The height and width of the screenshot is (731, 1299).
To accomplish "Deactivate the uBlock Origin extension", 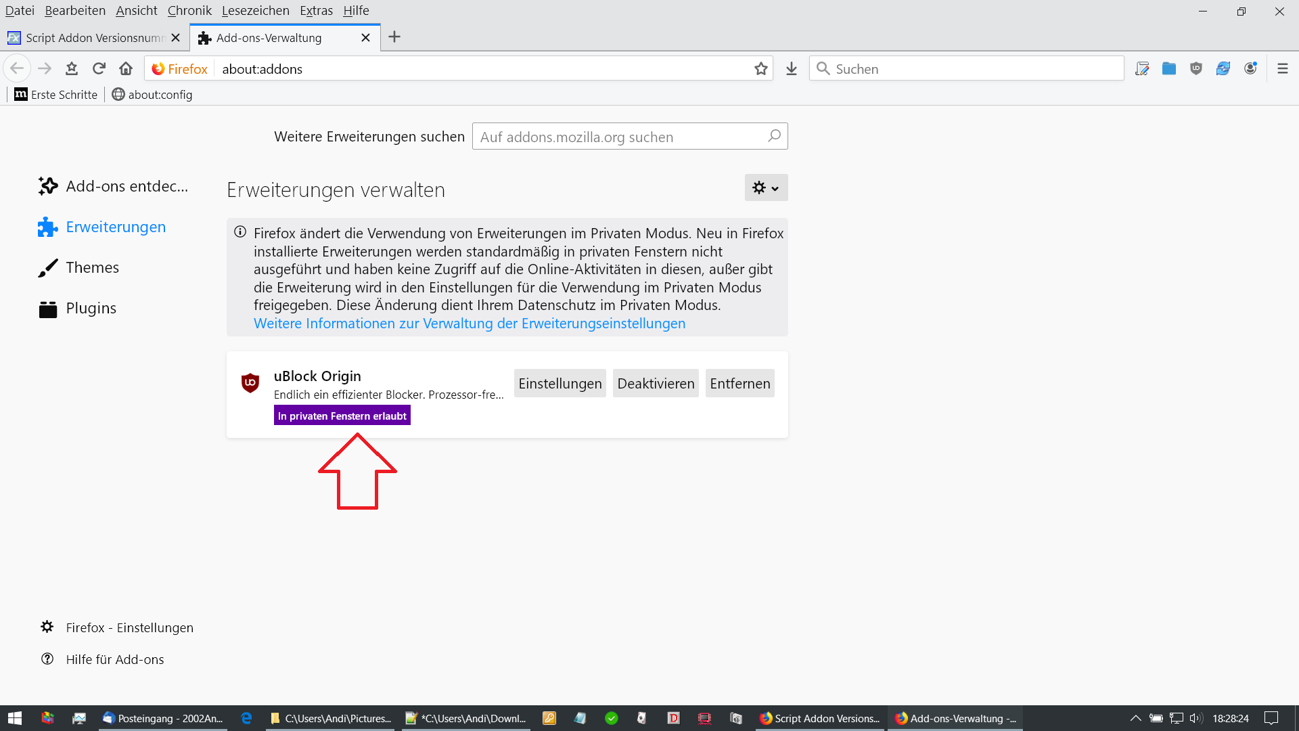I will 655,384.
